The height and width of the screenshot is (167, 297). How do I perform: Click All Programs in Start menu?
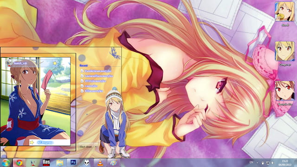click(x=45, y=142)
